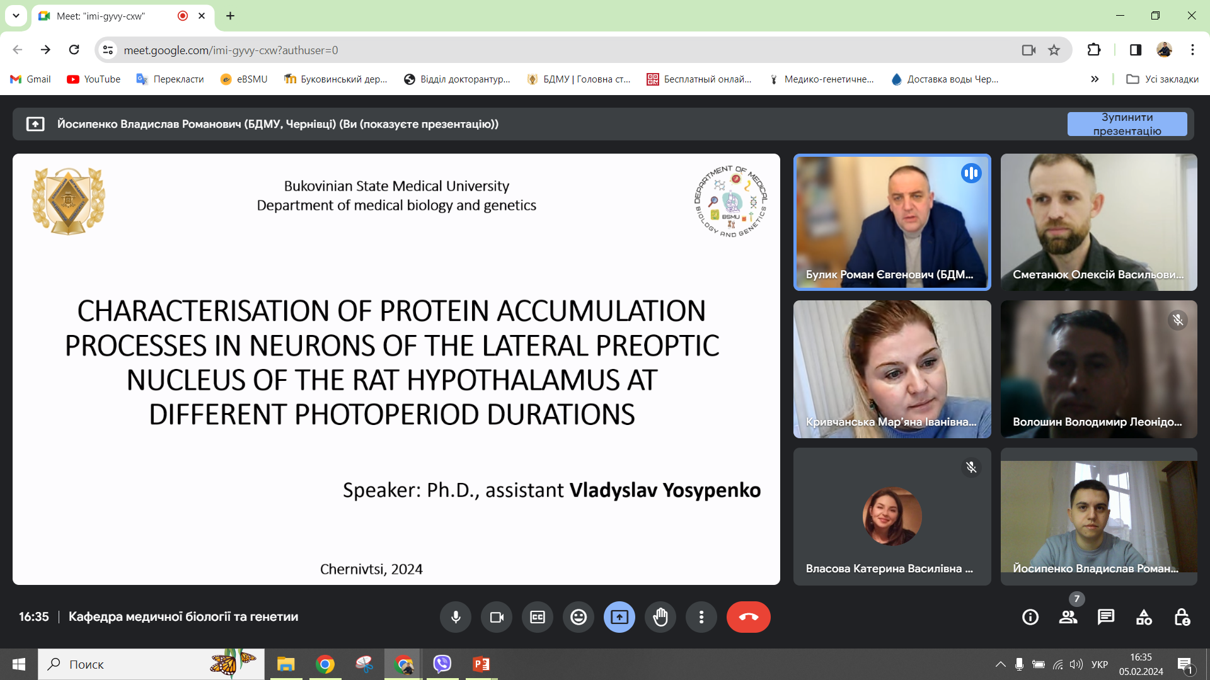1210x680 pixels.
Task: Open Viber from the taskbar
Action: [442, 664]
